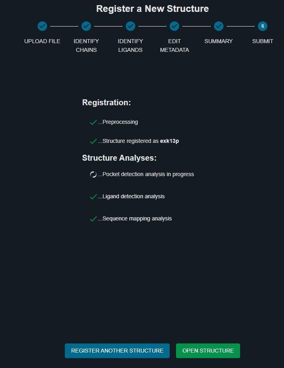The width and height of the screenshot is (284, 368).
Task: Click the pocket detection loading spinner
Action: [x=93, y=175]
